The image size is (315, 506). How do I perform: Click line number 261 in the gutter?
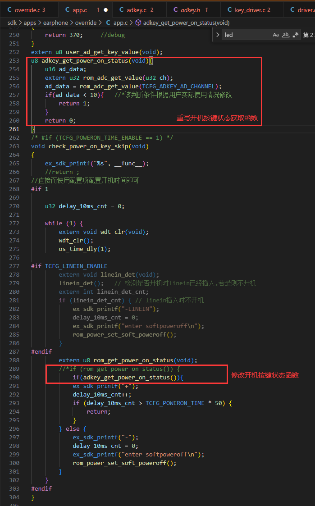(x=14, y=129)
